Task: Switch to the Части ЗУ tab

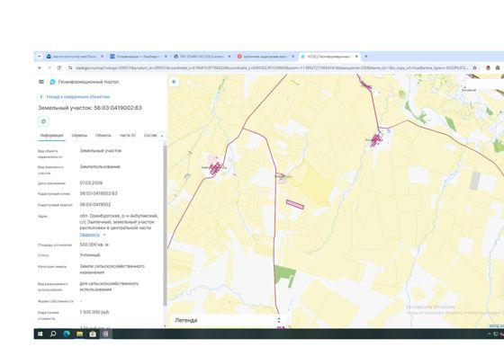Action: coord(128,136)
